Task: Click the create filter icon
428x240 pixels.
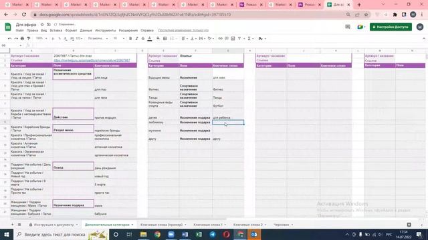Action: pyautogui.click(x=239, y=39)
